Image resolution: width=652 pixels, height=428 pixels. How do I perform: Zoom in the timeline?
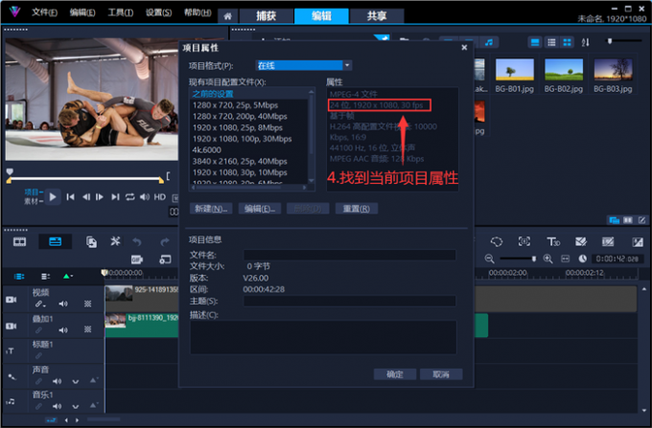[548, 259]
